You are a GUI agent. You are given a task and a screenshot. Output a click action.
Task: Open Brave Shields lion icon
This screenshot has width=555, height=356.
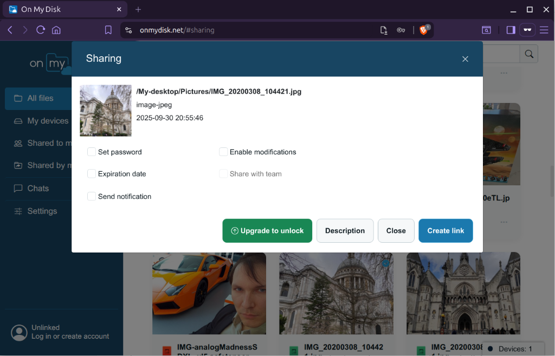(424, 30)
